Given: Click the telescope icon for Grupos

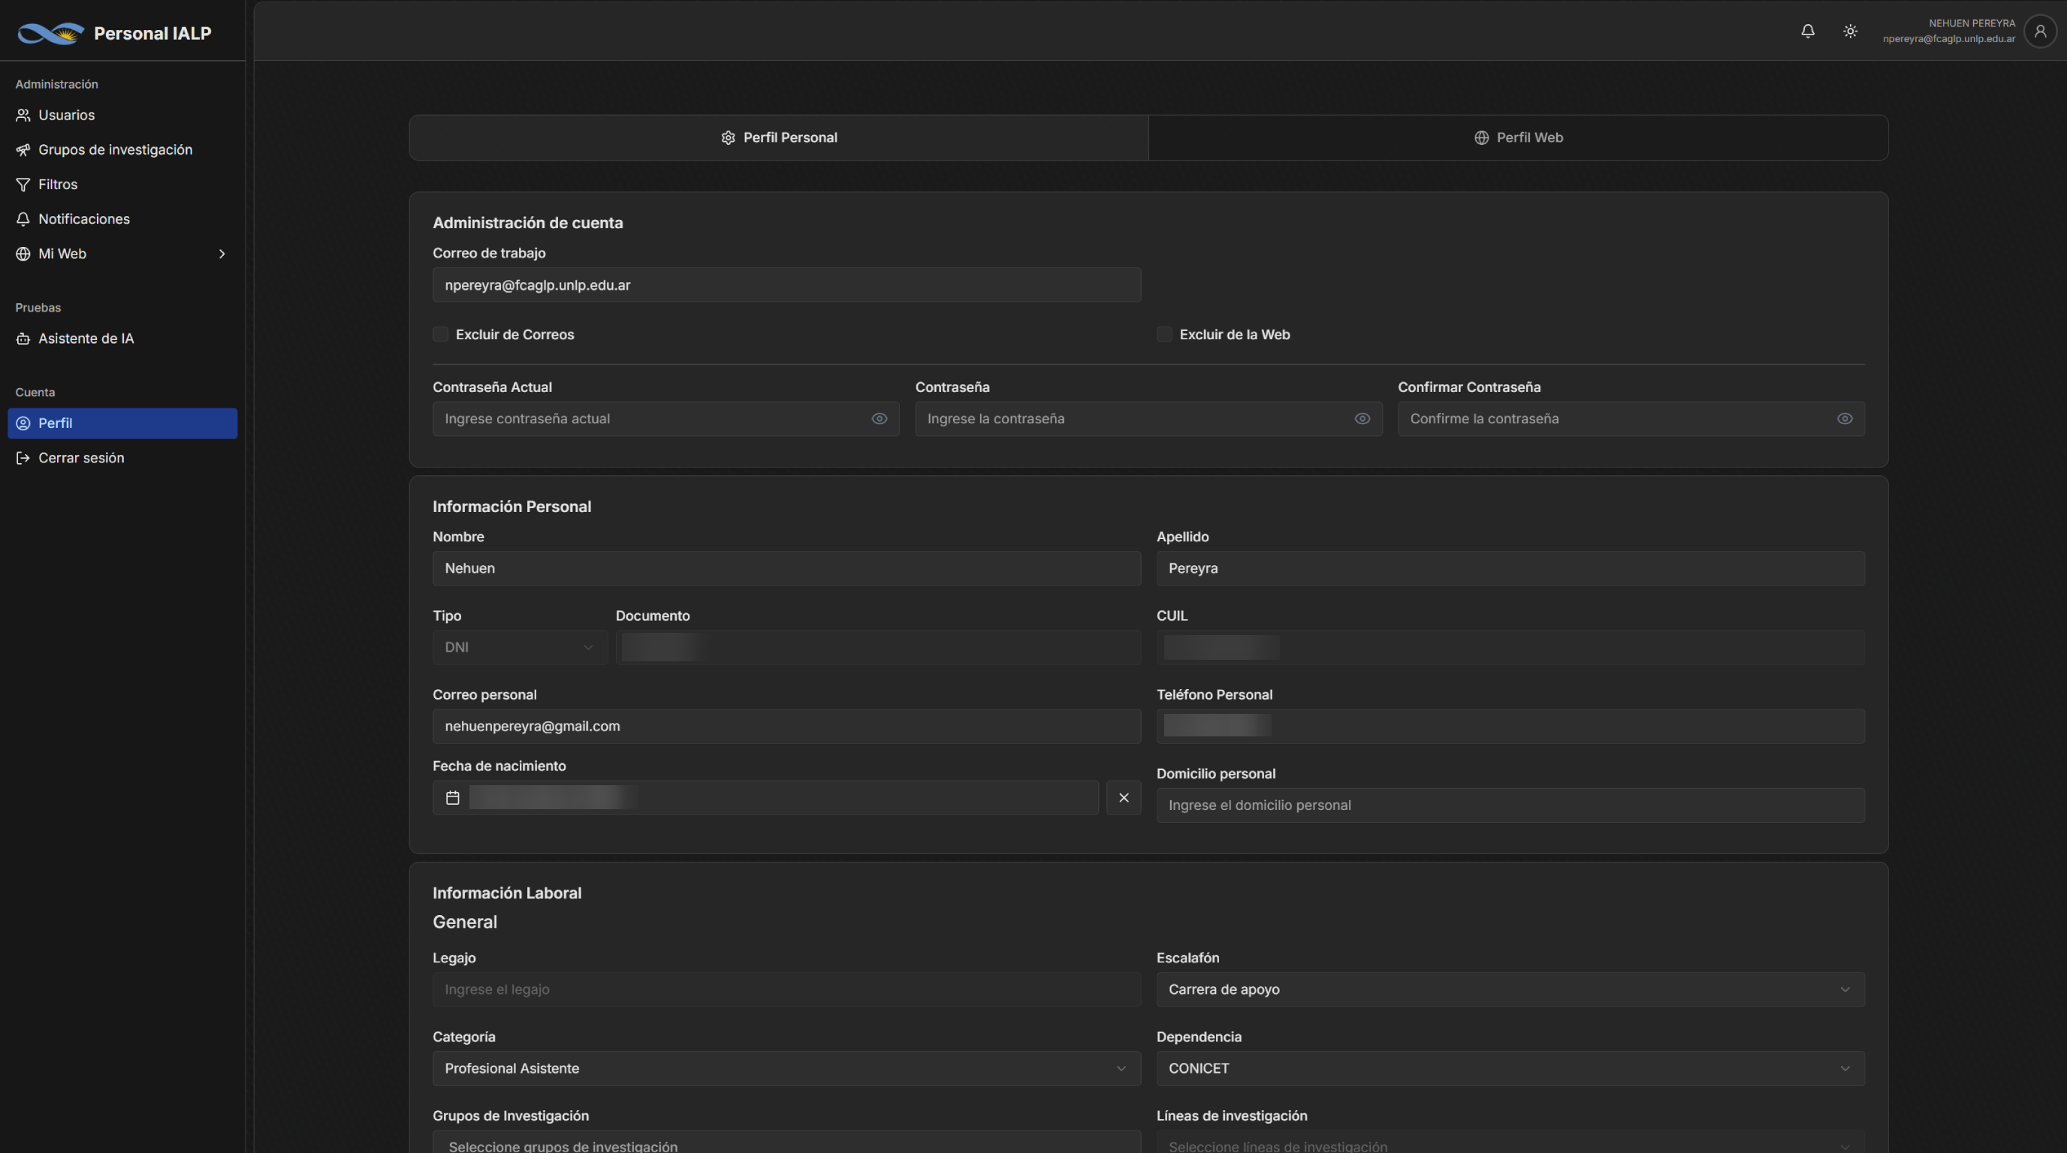Looking at the screenshot, I should (x=23, y=150).
